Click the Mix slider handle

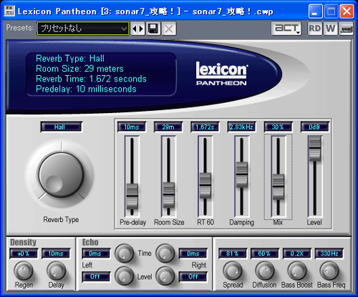(279, 187)
